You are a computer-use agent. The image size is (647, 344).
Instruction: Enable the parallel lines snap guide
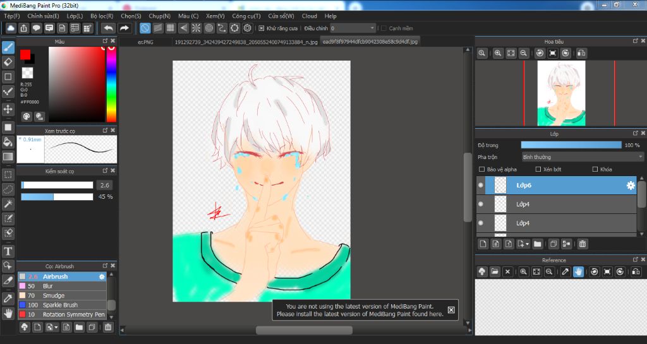click(x=158, y=28)
